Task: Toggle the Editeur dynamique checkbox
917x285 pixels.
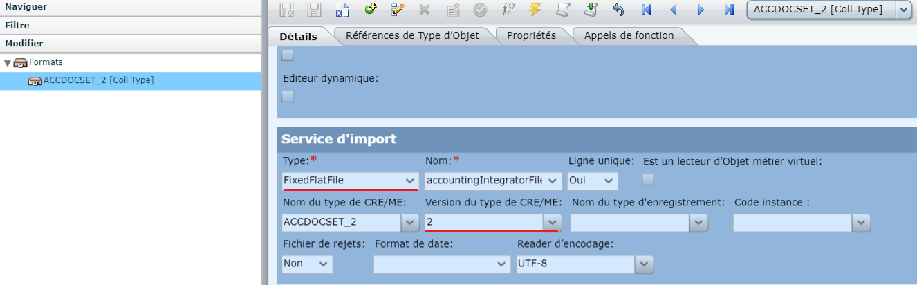Action: (288, 97)
